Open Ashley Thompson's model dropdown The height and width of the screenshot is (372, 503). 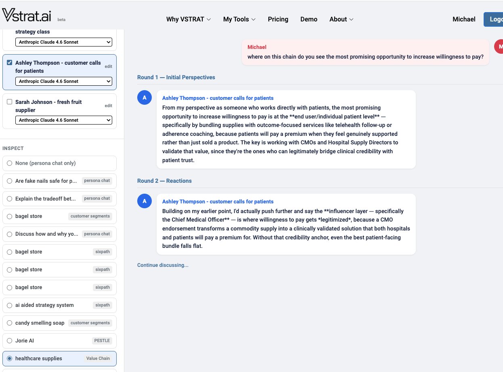tap(63, 81)
